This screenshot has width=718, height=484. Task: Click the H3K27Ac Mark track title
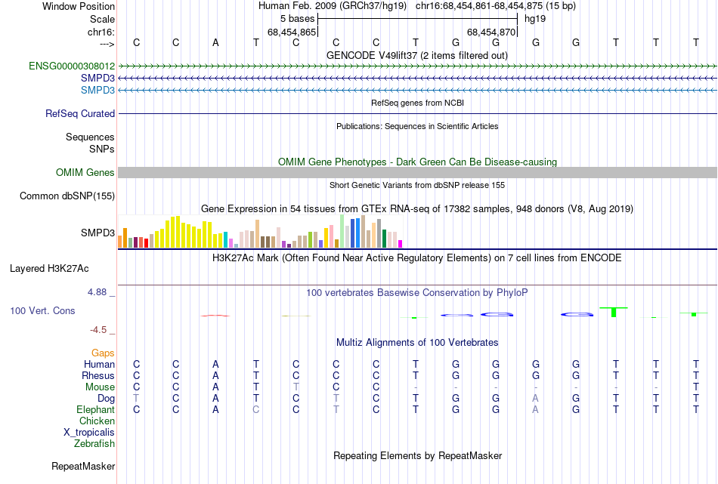pos(417,258)
